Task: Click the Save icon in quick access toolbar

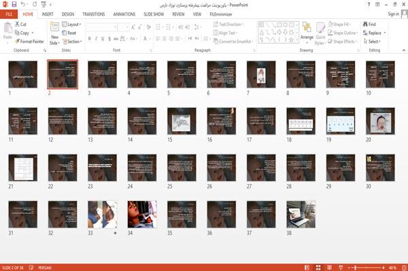Action: pos(14,5)
